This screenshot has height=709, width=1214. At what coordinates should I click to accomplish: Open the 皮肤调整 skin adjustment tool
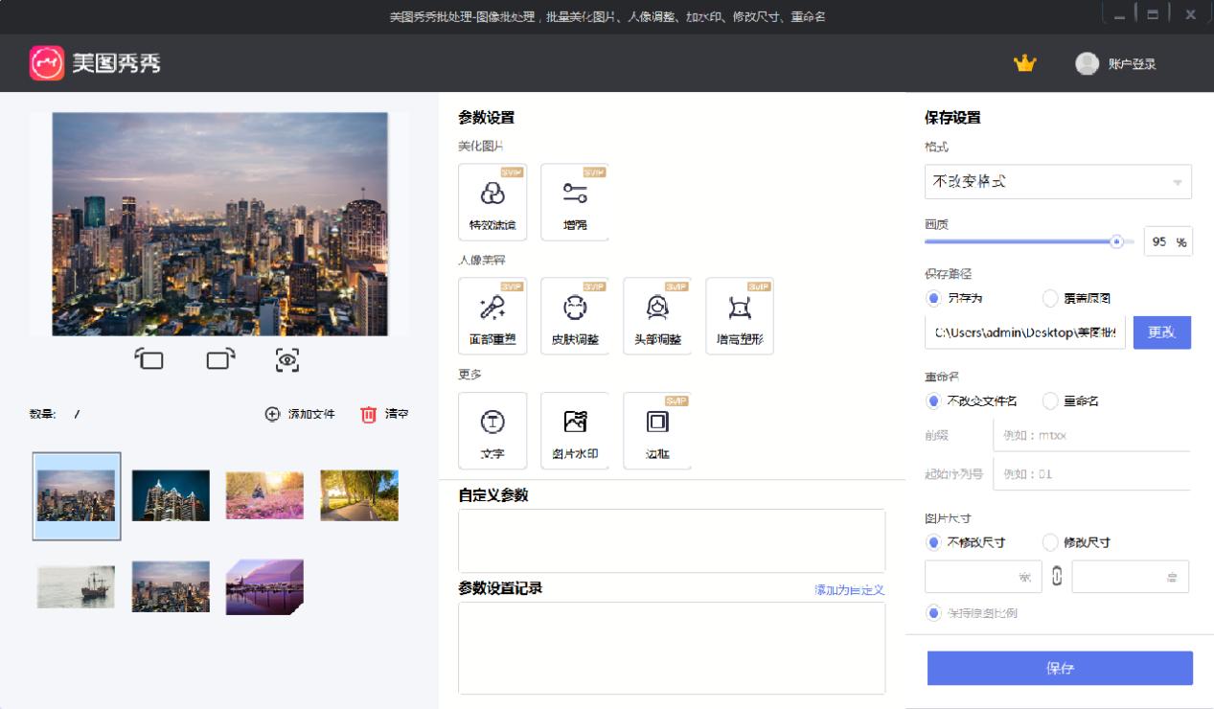(575, 315)
